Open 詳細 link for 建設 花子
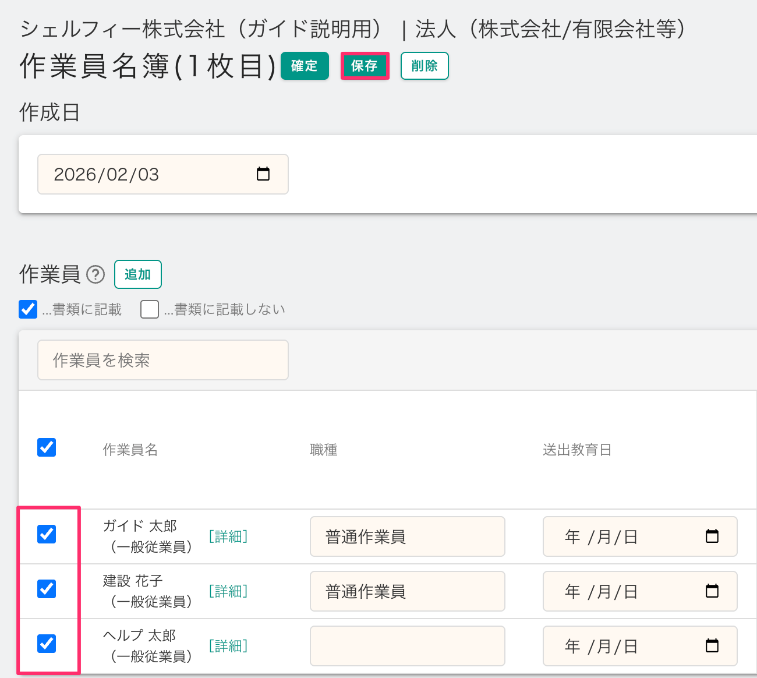The image size is (757, 678). [228, 591]
